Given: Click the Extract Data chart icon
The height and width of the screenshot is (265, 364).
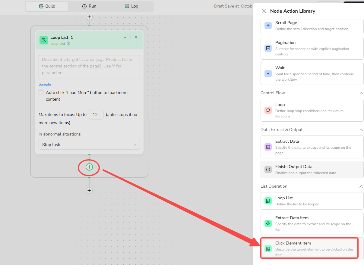Looking at the screenshot, I should click(268, 147).
